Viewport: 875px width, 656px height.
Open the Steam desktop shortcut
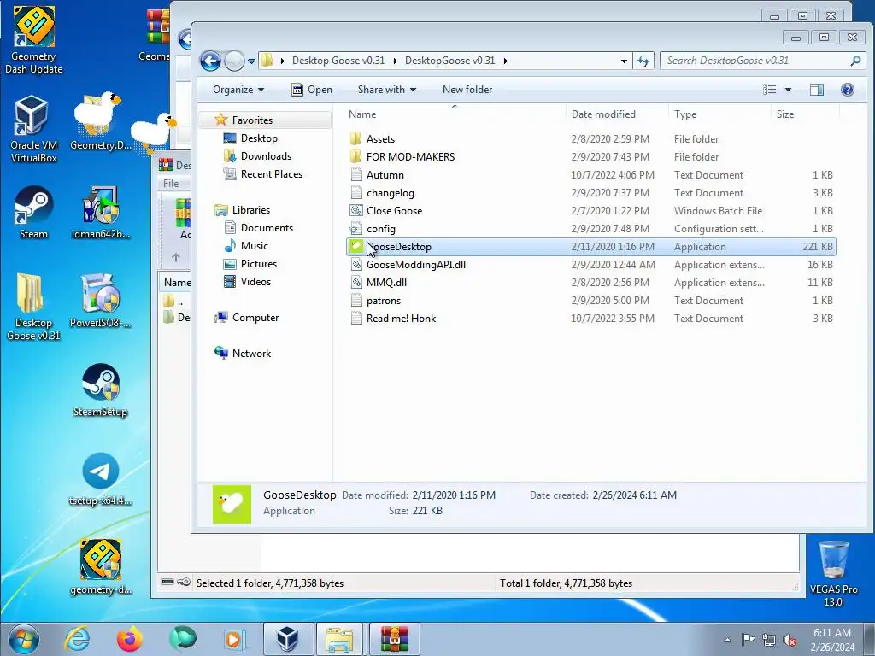pos(33,213)
